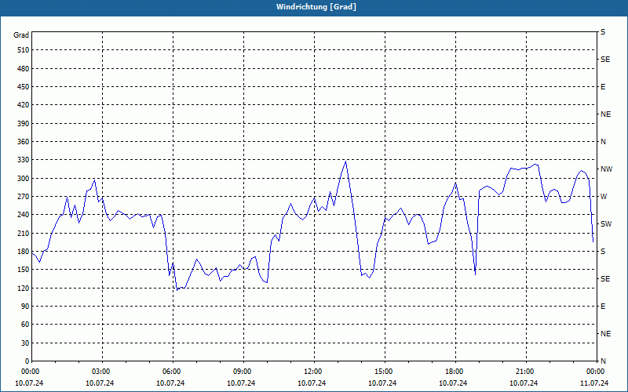Select the 390 value on the y-axis

click(24, 123)
